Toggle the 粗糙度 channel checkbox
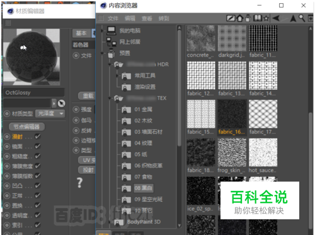Image resolution: width=315 pixels, height=235 pixels. tap(38, 156)
